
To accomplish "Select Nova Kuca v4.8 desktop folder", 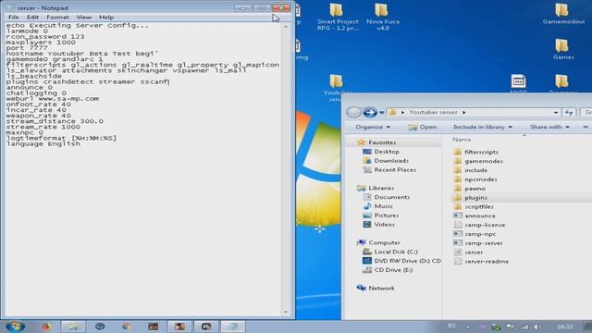I will point(382,17).
